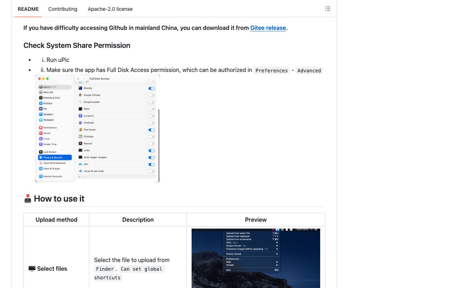Switch to the README tab
Image resolution: width=461 pixels, height=288 pixels.
[x=28, y=9]
